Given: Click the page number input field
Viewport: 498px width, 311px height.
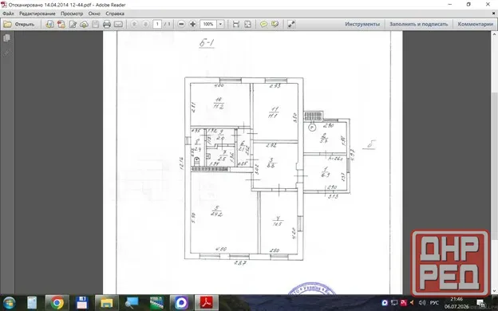Looking at the screenshot, I should pyautogui.click(x=157, y=24).
